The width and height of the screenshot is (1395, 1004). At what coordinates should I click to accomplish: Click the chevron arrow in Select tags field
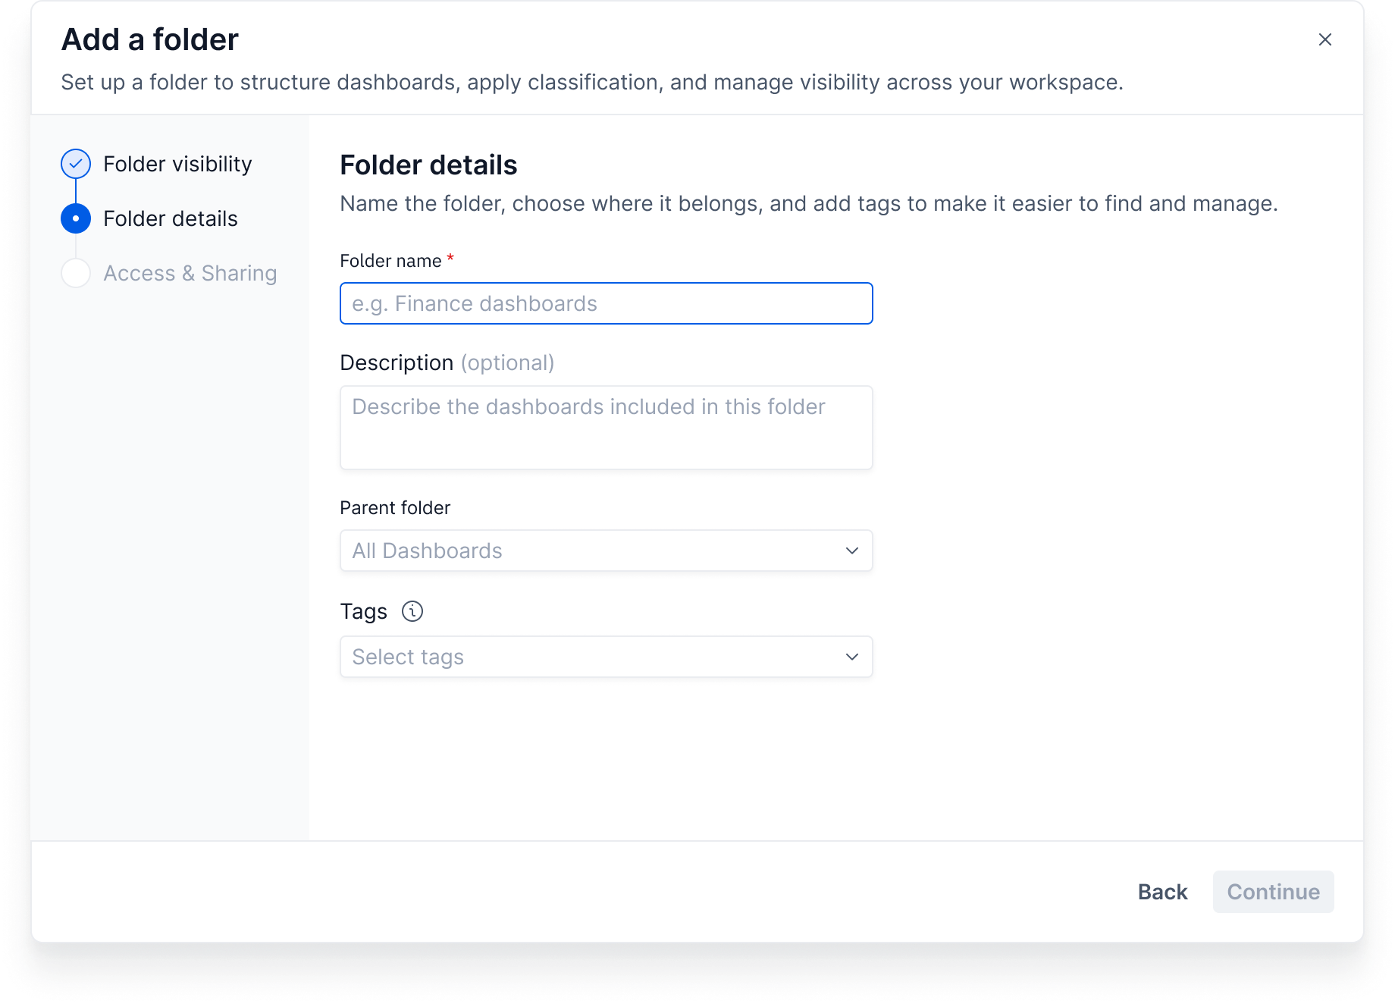pyautogui.click(x=851, y=657)
